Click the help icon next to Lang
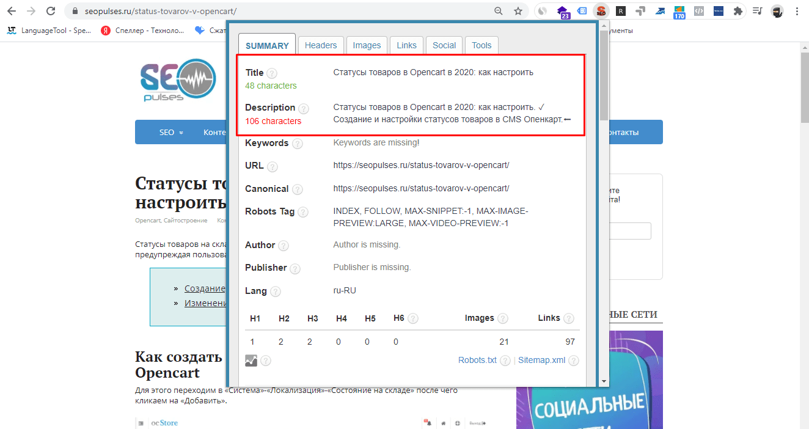The height and width of the screenshot is (429, 809). pos(276,291)
